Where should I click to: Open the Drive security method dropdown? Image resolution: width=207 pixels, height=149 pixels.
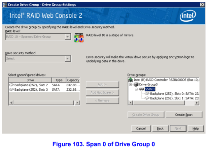68,59
